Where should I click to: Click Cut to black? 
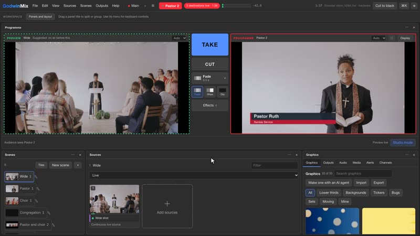[x=385, y=6]
